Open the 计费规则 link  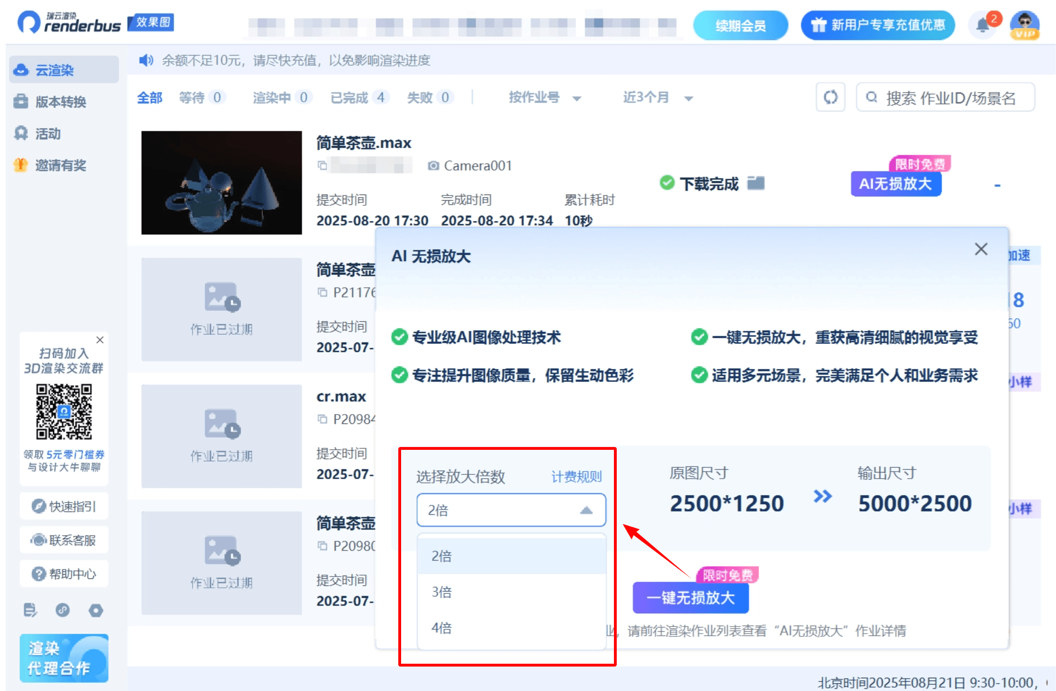pyautogui.click(x=576, y=477)
